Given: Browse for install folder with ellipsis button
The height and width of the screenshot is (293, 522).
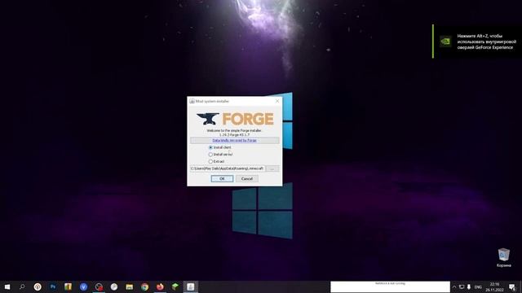Looking at the screenshot, I should click(x=272, y=168).
